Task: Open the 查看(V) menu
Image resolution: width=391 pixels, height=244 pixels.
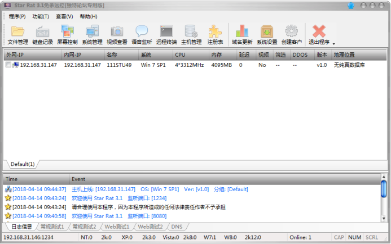Action: click(x=64, y=16)
